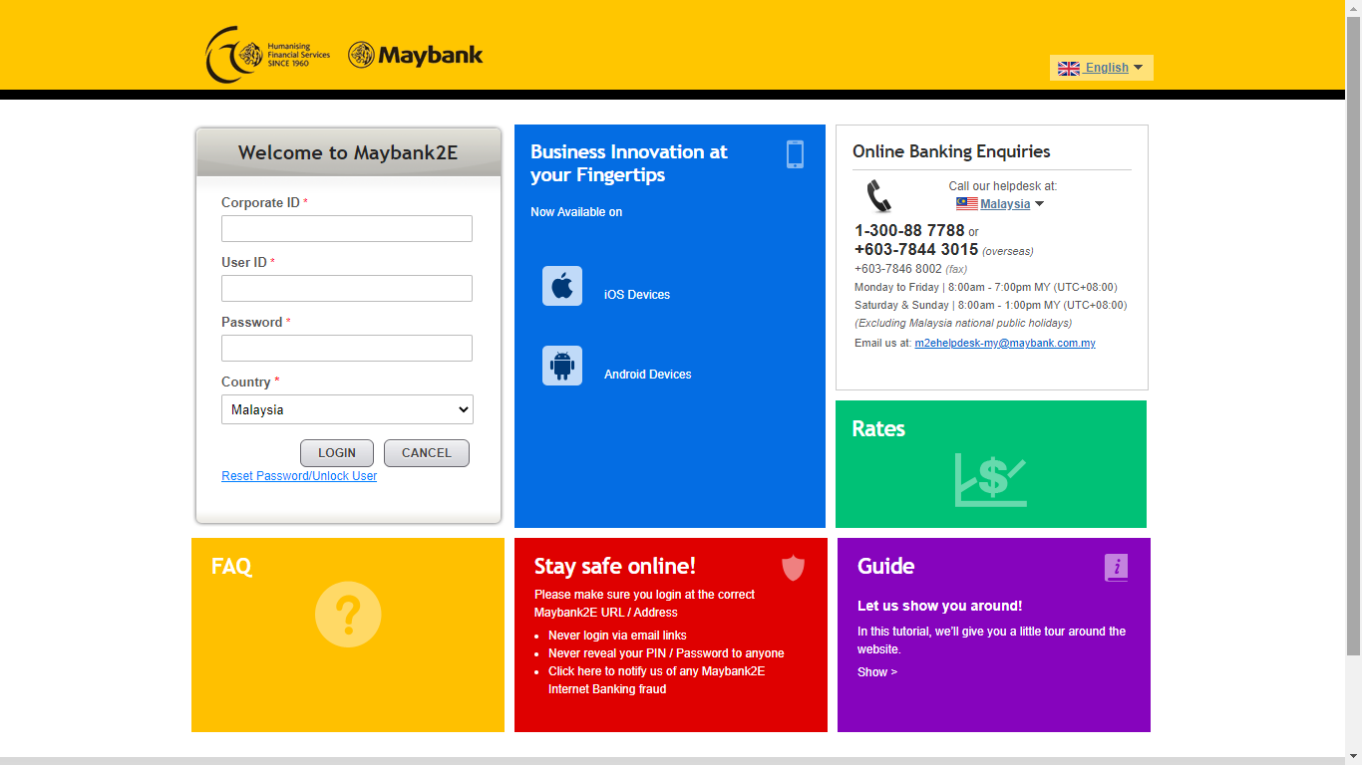The height and width of the screenshot is (765, 1362).
Task: Open the English language dropdown
Action: pyautogui.click(x=1102, y=68)
